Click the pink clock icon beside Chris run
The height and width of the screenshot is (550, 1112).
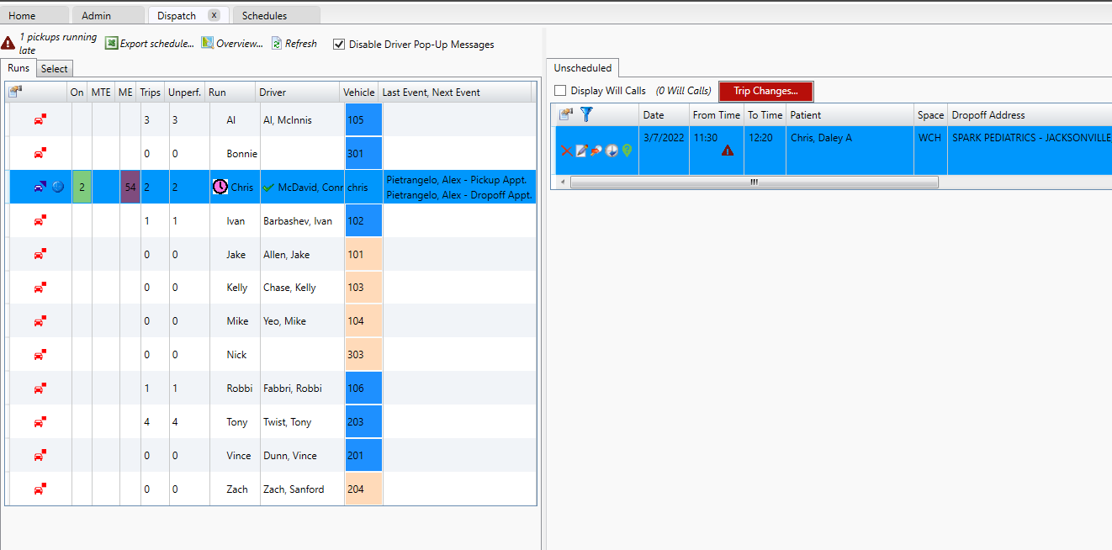(220, 187)
